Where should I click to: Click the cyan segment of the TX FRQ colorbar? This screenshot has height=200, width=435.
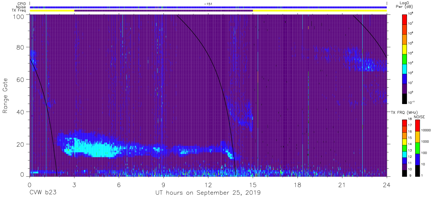[405, 154]
